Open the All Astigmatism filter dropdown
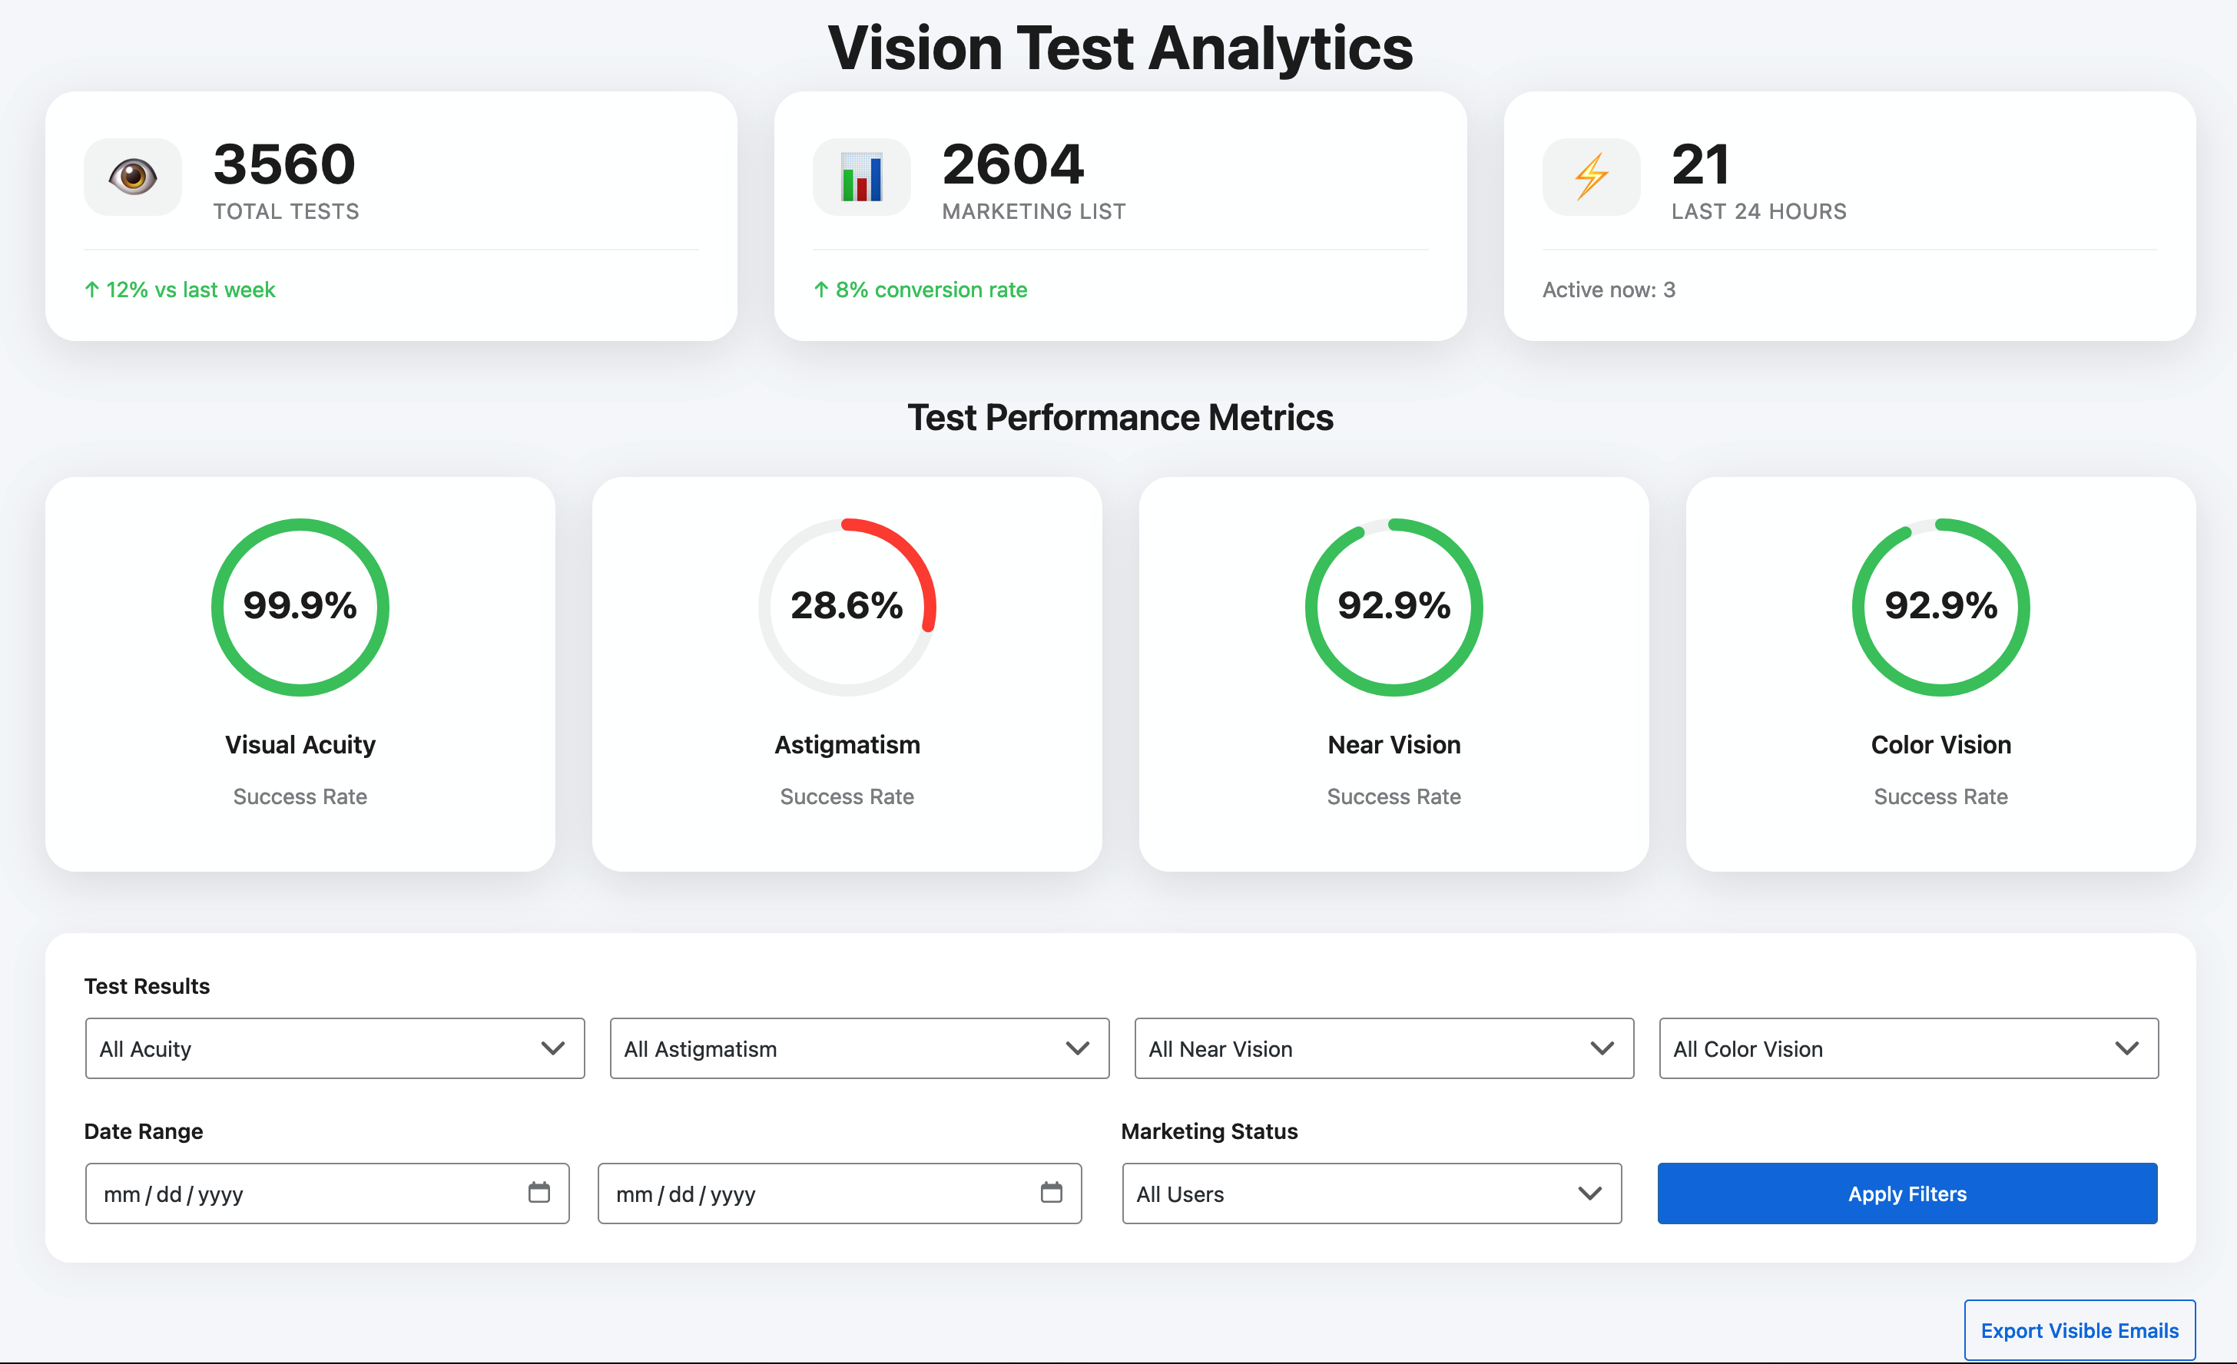Screen dimensions: 2237x1364 pos(859,1048)
